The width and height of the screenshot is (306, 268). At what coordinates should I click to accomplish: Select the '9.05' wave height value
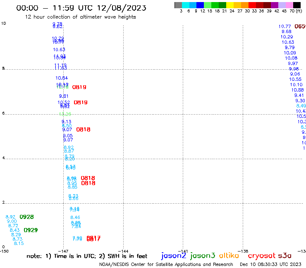click(x=68, y=136)
